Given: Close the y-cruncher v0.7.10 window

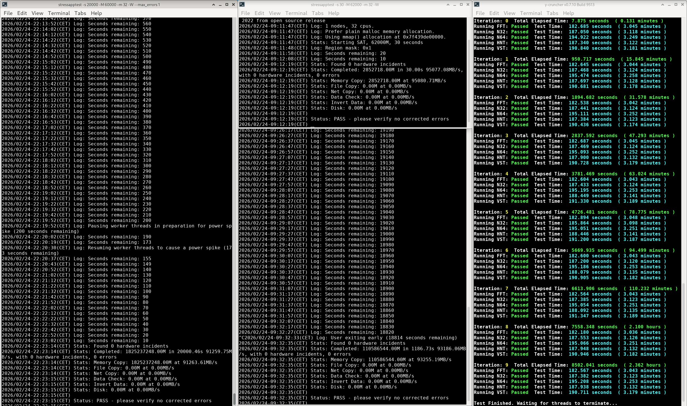Looking at the screenshot, I should click(682, 5).
